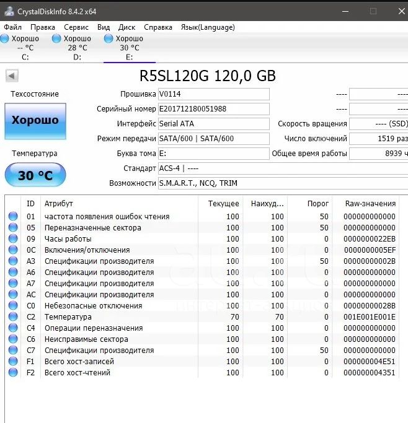This screenshot has height=423, width=408.
Task: Click the serial number field E201712180051988
Action: coord(213,109)
